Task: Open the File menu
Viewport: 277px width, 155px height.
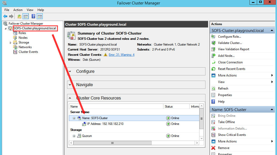Action: point(7,10)
